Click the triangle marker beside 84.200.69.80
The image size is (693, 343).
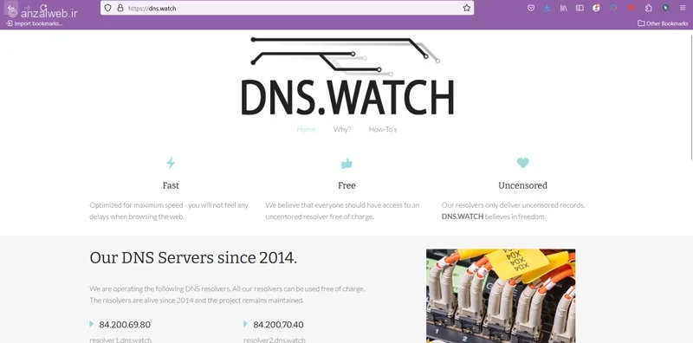click(92, 324)
